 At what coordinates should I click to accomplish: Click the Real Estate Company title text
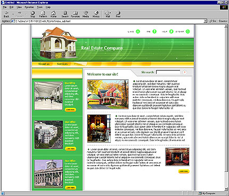[102, 48]
